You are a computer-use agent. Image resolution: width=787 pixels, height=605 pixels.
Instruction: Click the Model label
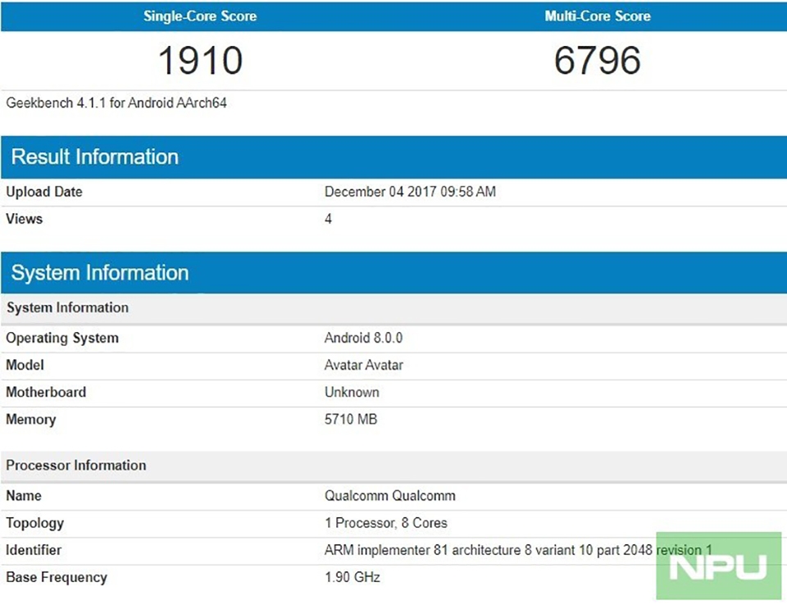coord(25,365)
